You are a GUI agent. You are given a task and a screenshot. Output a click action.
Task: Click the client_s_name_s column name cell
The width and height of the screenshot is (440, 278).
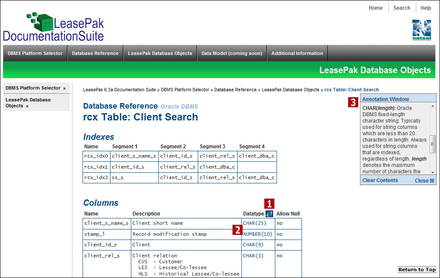tap(107, 223)
